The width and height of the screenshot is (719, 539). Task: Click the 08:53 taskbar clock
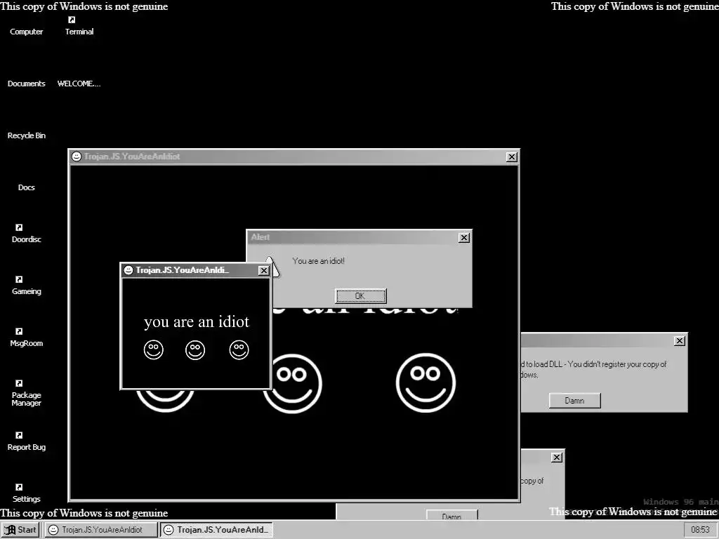(x=700, y=530)
